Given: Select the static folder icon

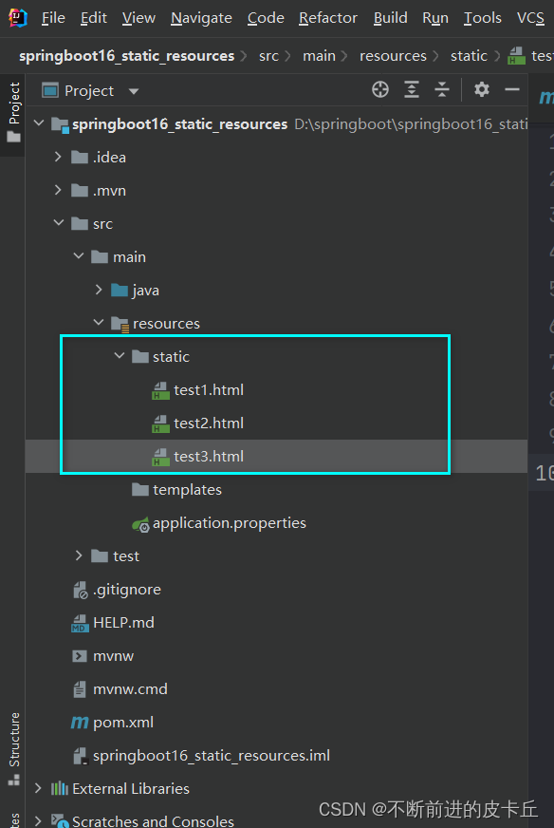Looking at the screenshot, I should pos(140,357).
